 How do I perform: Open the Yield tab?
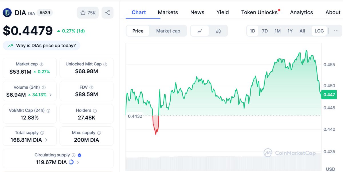[223, 12]
